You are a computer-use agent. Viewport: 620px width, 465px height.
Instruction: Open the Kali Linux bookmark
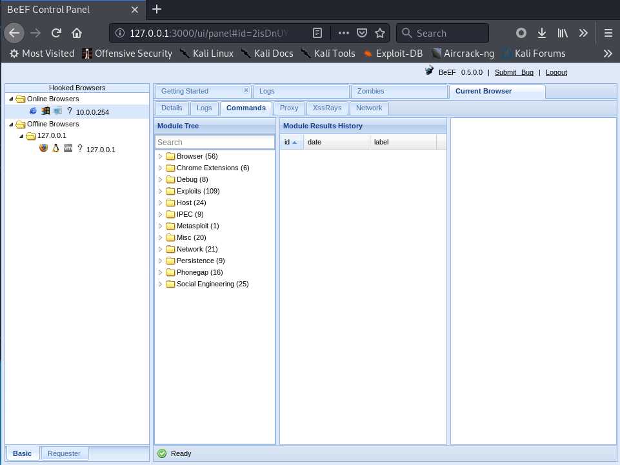click(206, 54)
